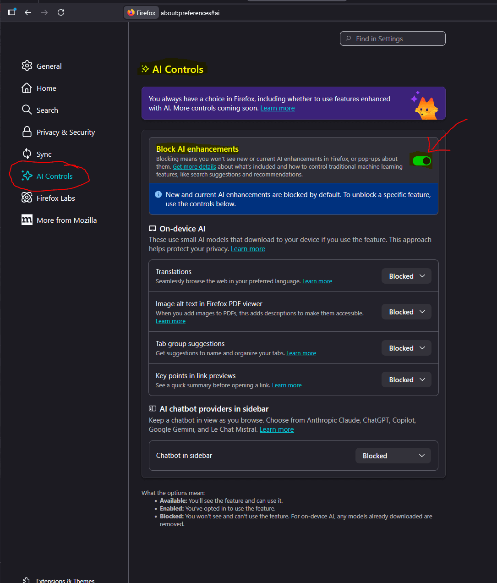497x583 pixels.
Task: Open Search settings category
Action: [47, 110]
